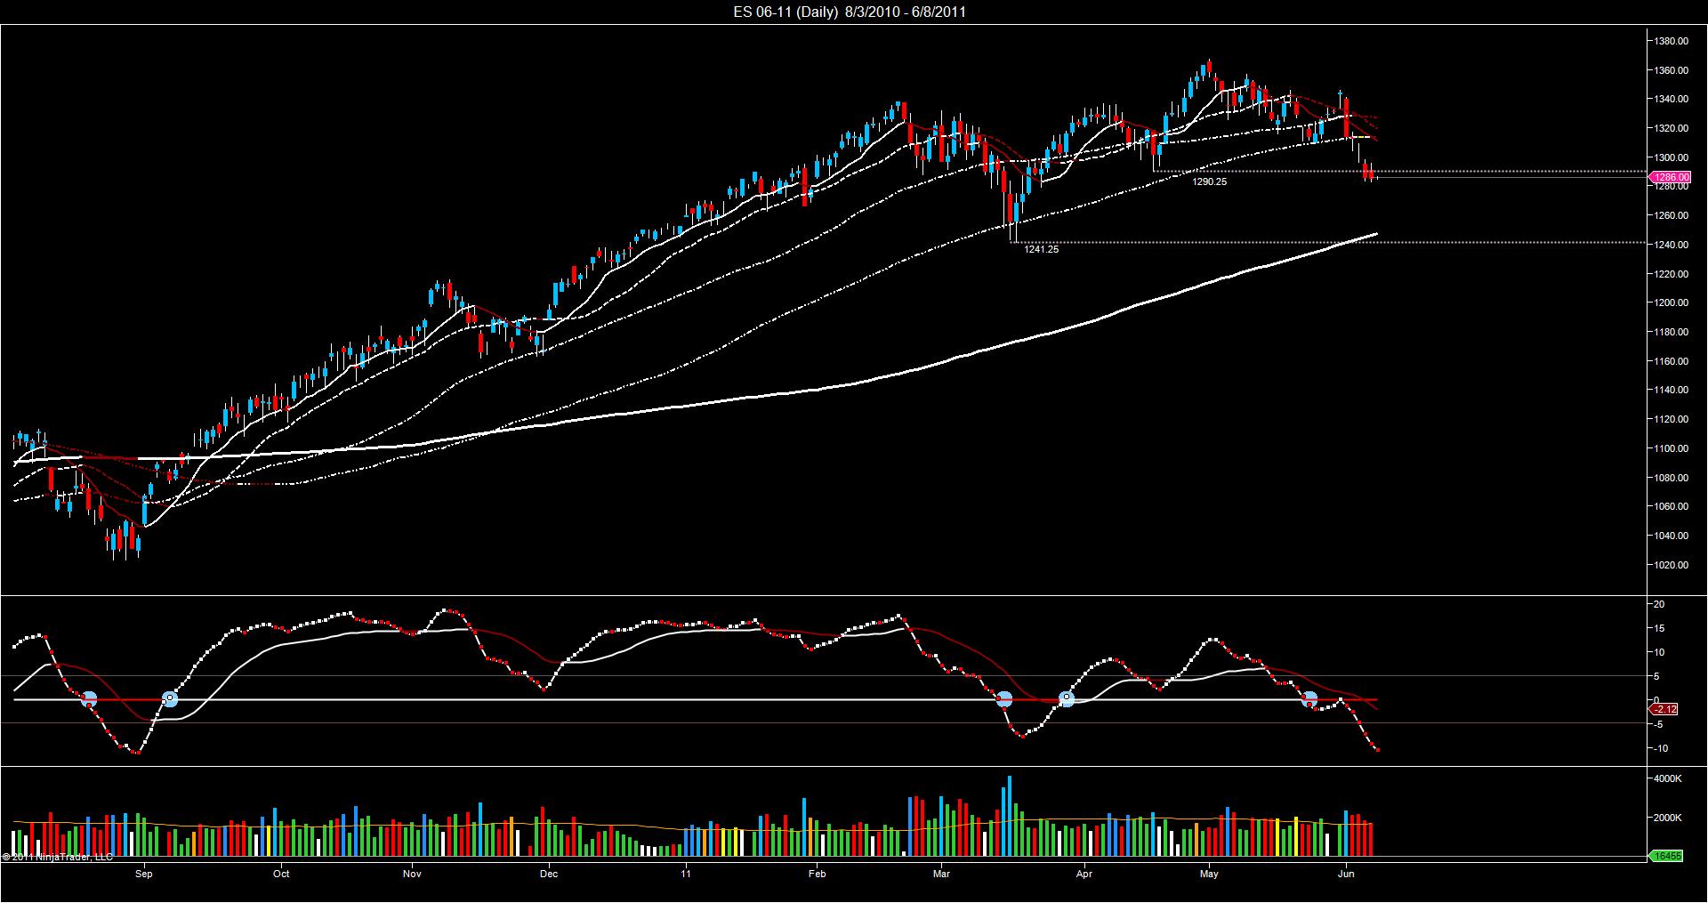1708x903 pixels.
Task: Click the 1300.00 price axis label
Action: [x=1672, y=157]
